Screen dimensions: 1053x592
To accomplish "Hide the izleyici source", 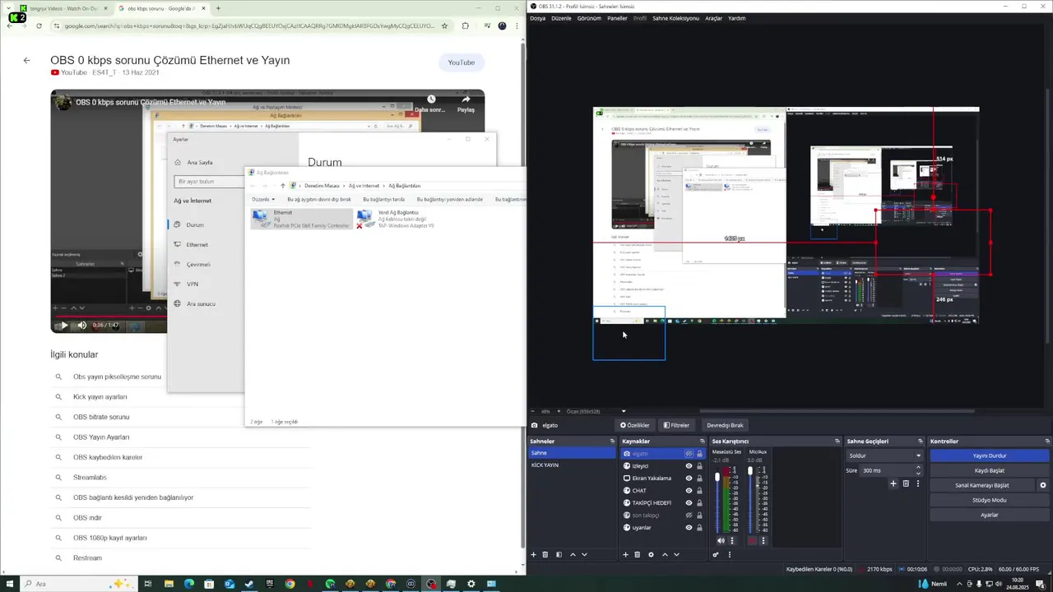I will (x=689, y=466).
